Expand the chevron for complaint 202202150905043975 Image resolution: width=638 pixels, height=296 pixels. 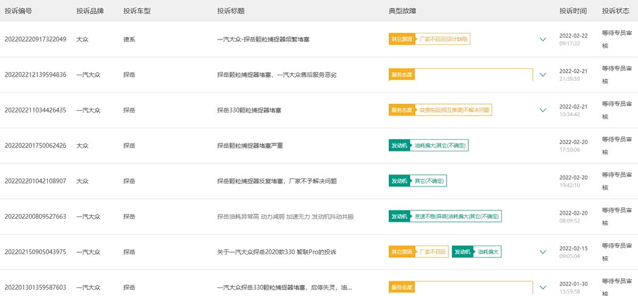click(543, 252)
